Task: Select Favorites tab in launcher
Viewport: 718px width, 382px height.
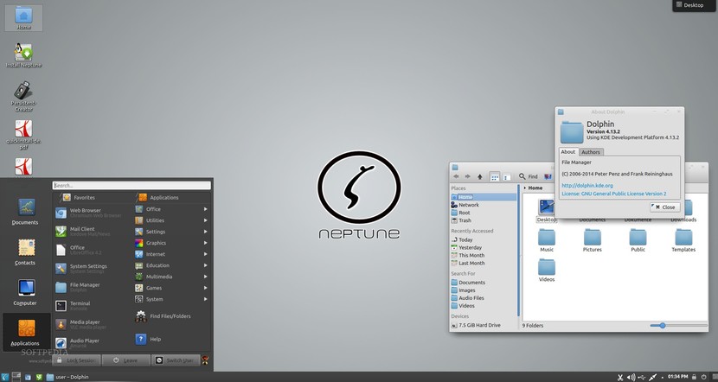Action: (x=80, y=198)
